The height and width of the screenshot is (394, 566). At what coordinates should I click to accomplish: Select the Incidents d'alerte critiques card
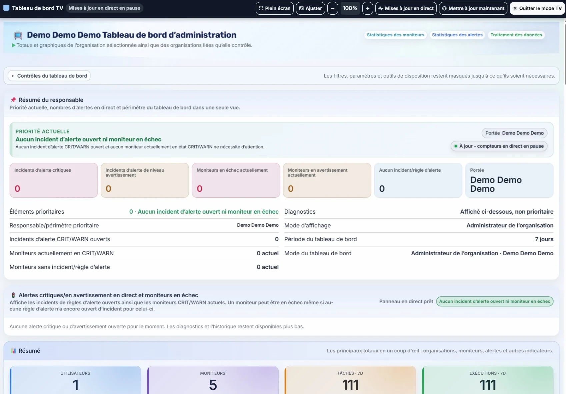coord(54,180)
